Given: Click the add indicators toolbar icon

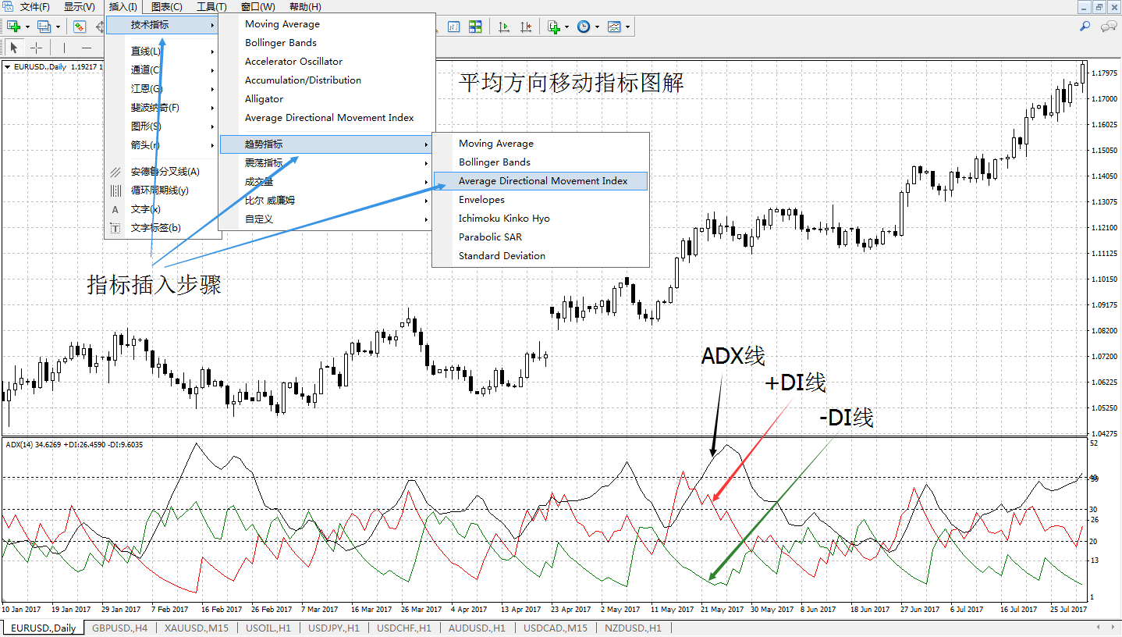Looking at the screenshot, I should click(554, 27).
